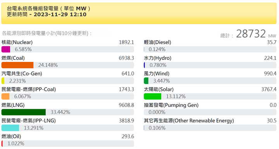
Task: Click the Pumping Gen 0.000% bar
Action: (210, 112)
